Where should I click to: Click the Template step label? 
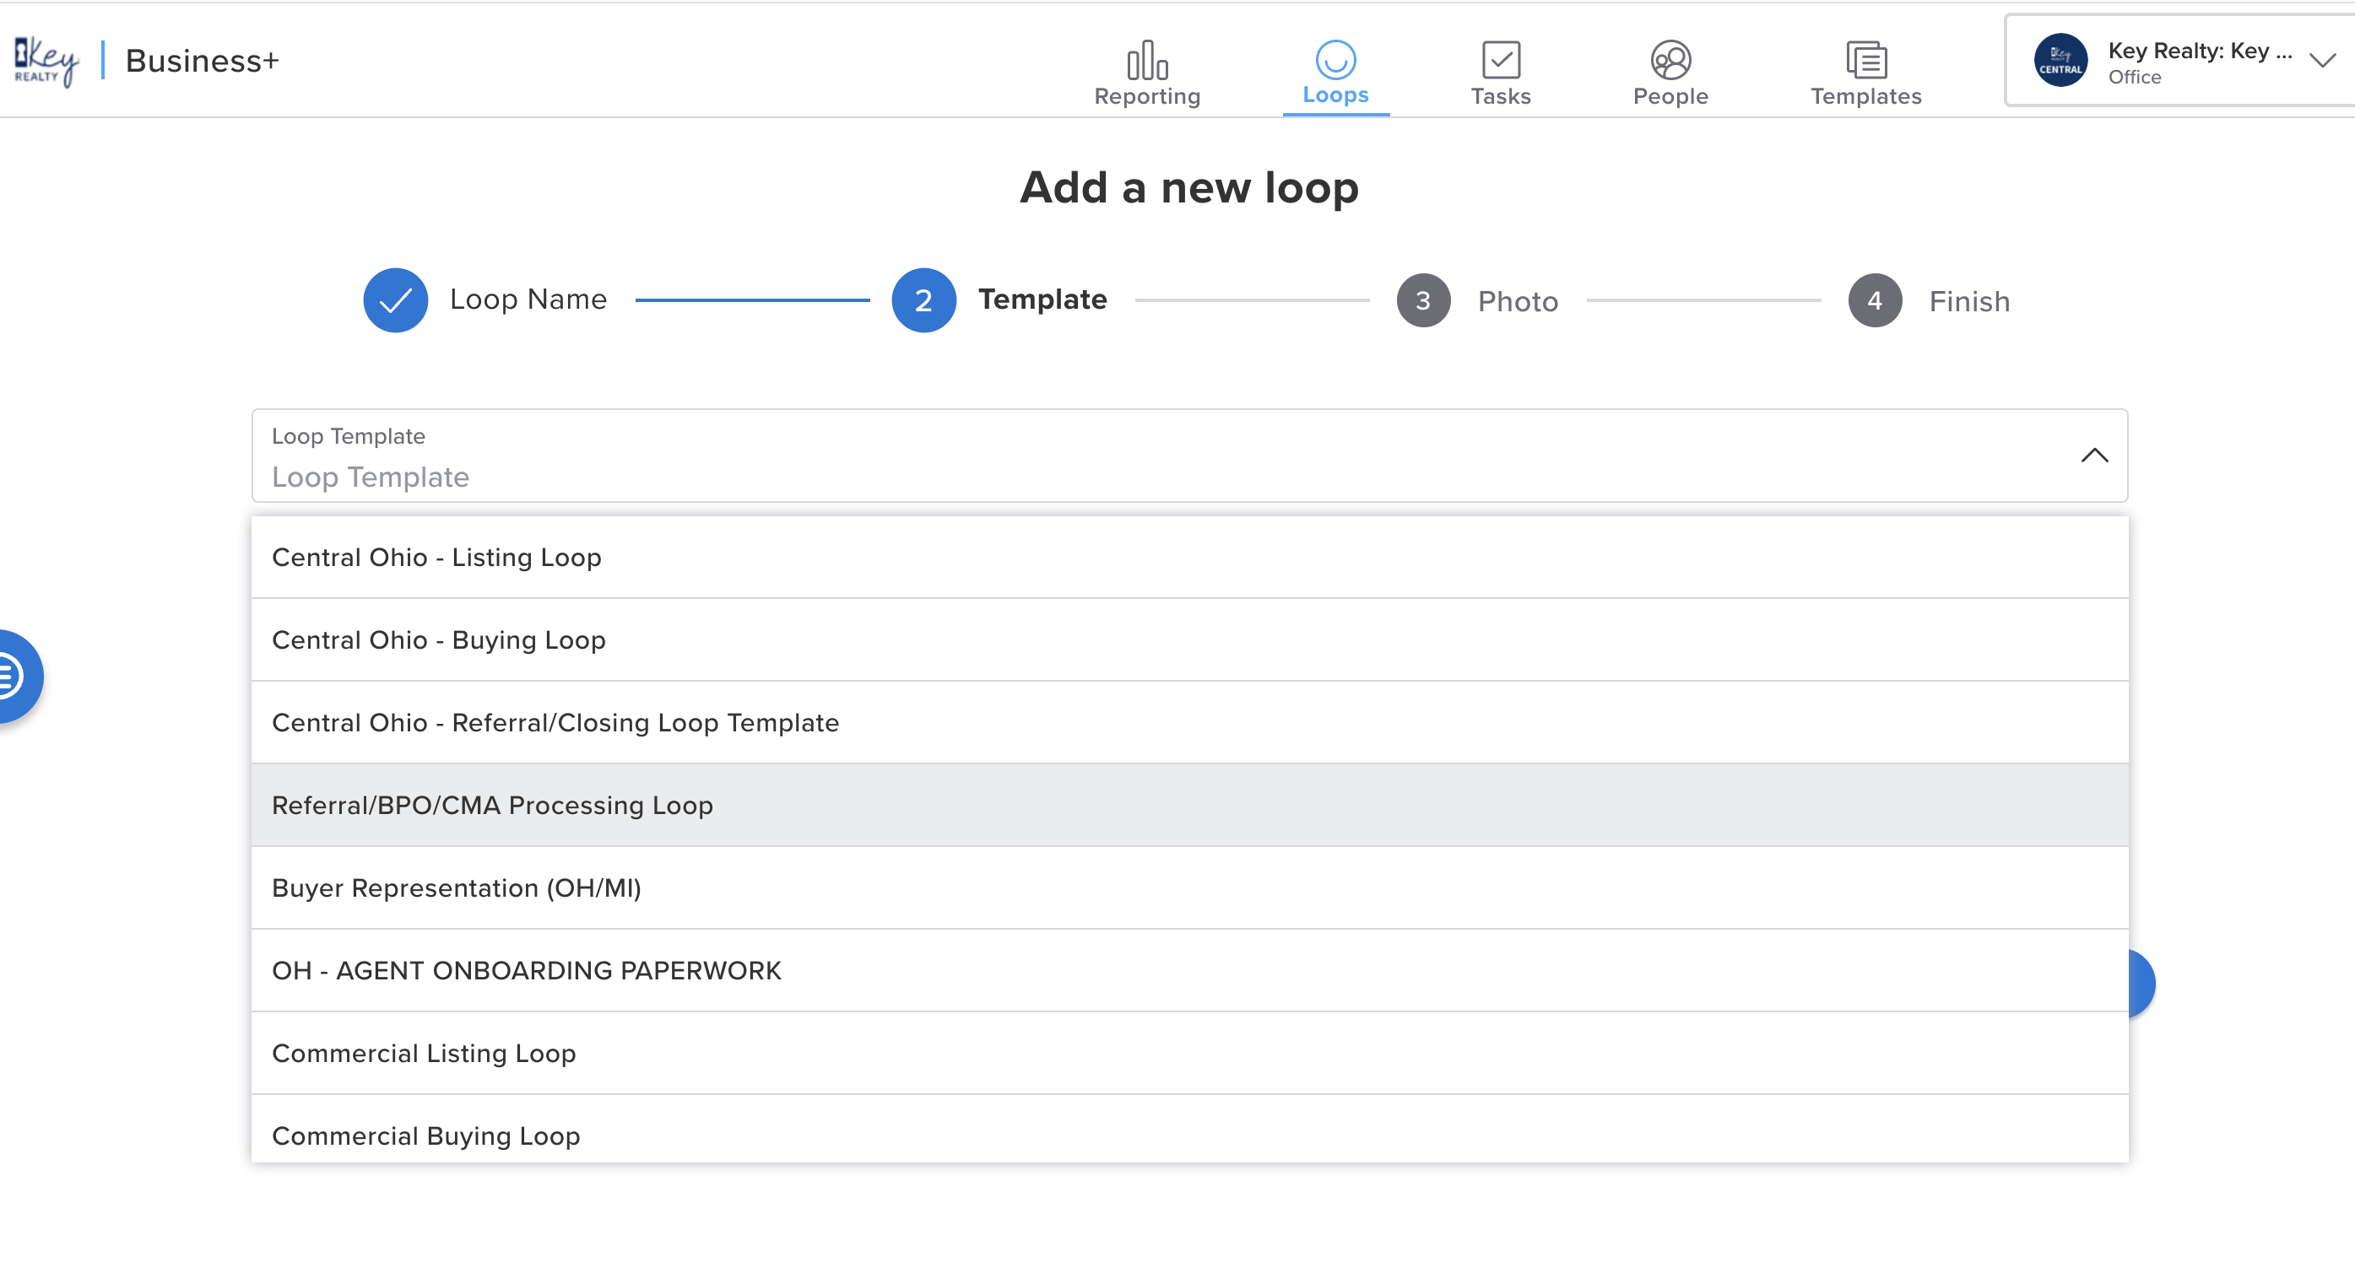(1042, 299)
